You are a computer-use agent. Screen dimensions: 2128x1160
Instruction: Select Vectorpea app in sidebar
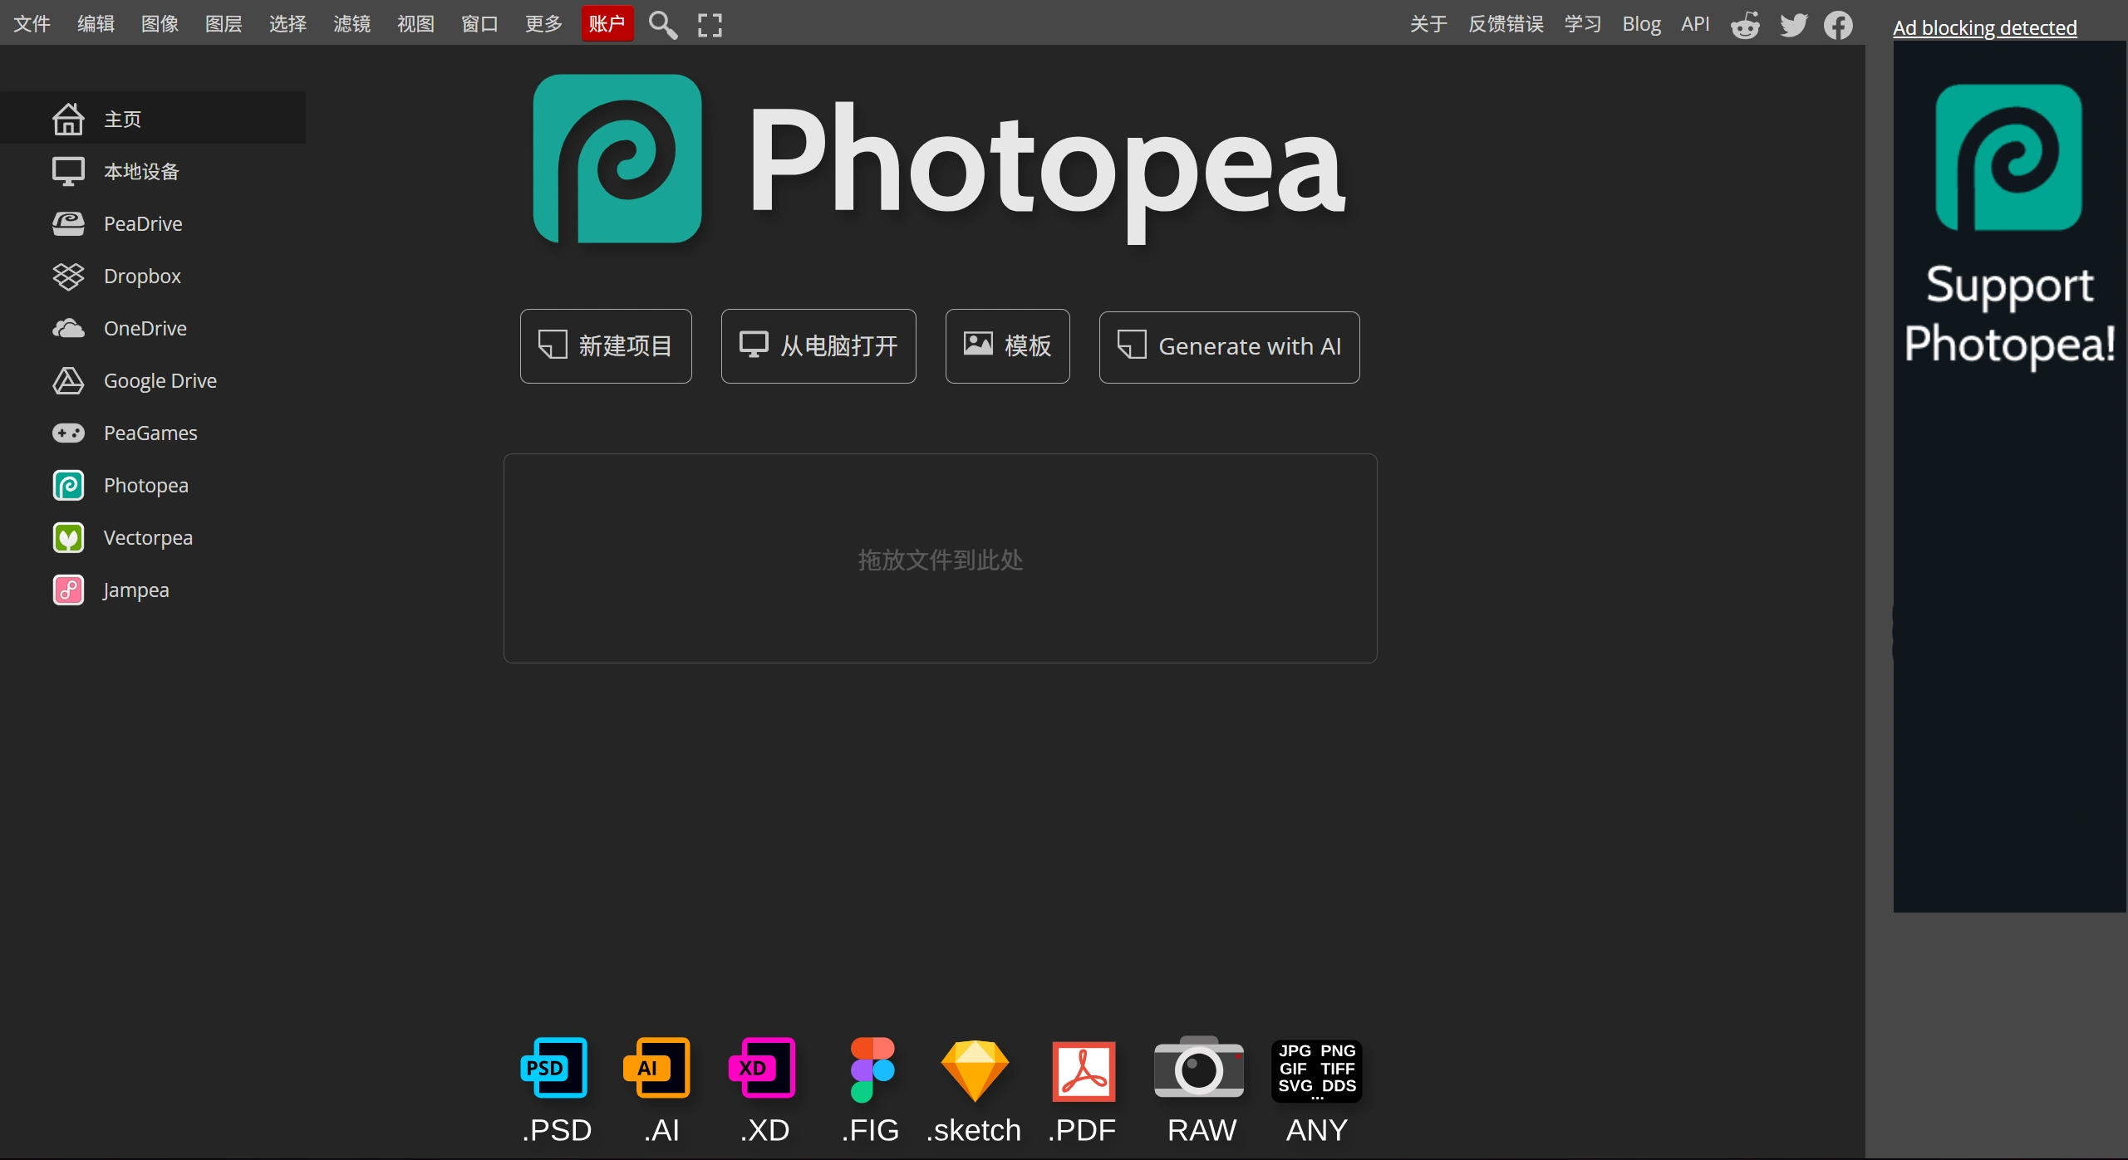point(153,537)
